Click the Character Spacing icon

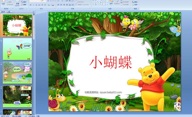point(45,5)
